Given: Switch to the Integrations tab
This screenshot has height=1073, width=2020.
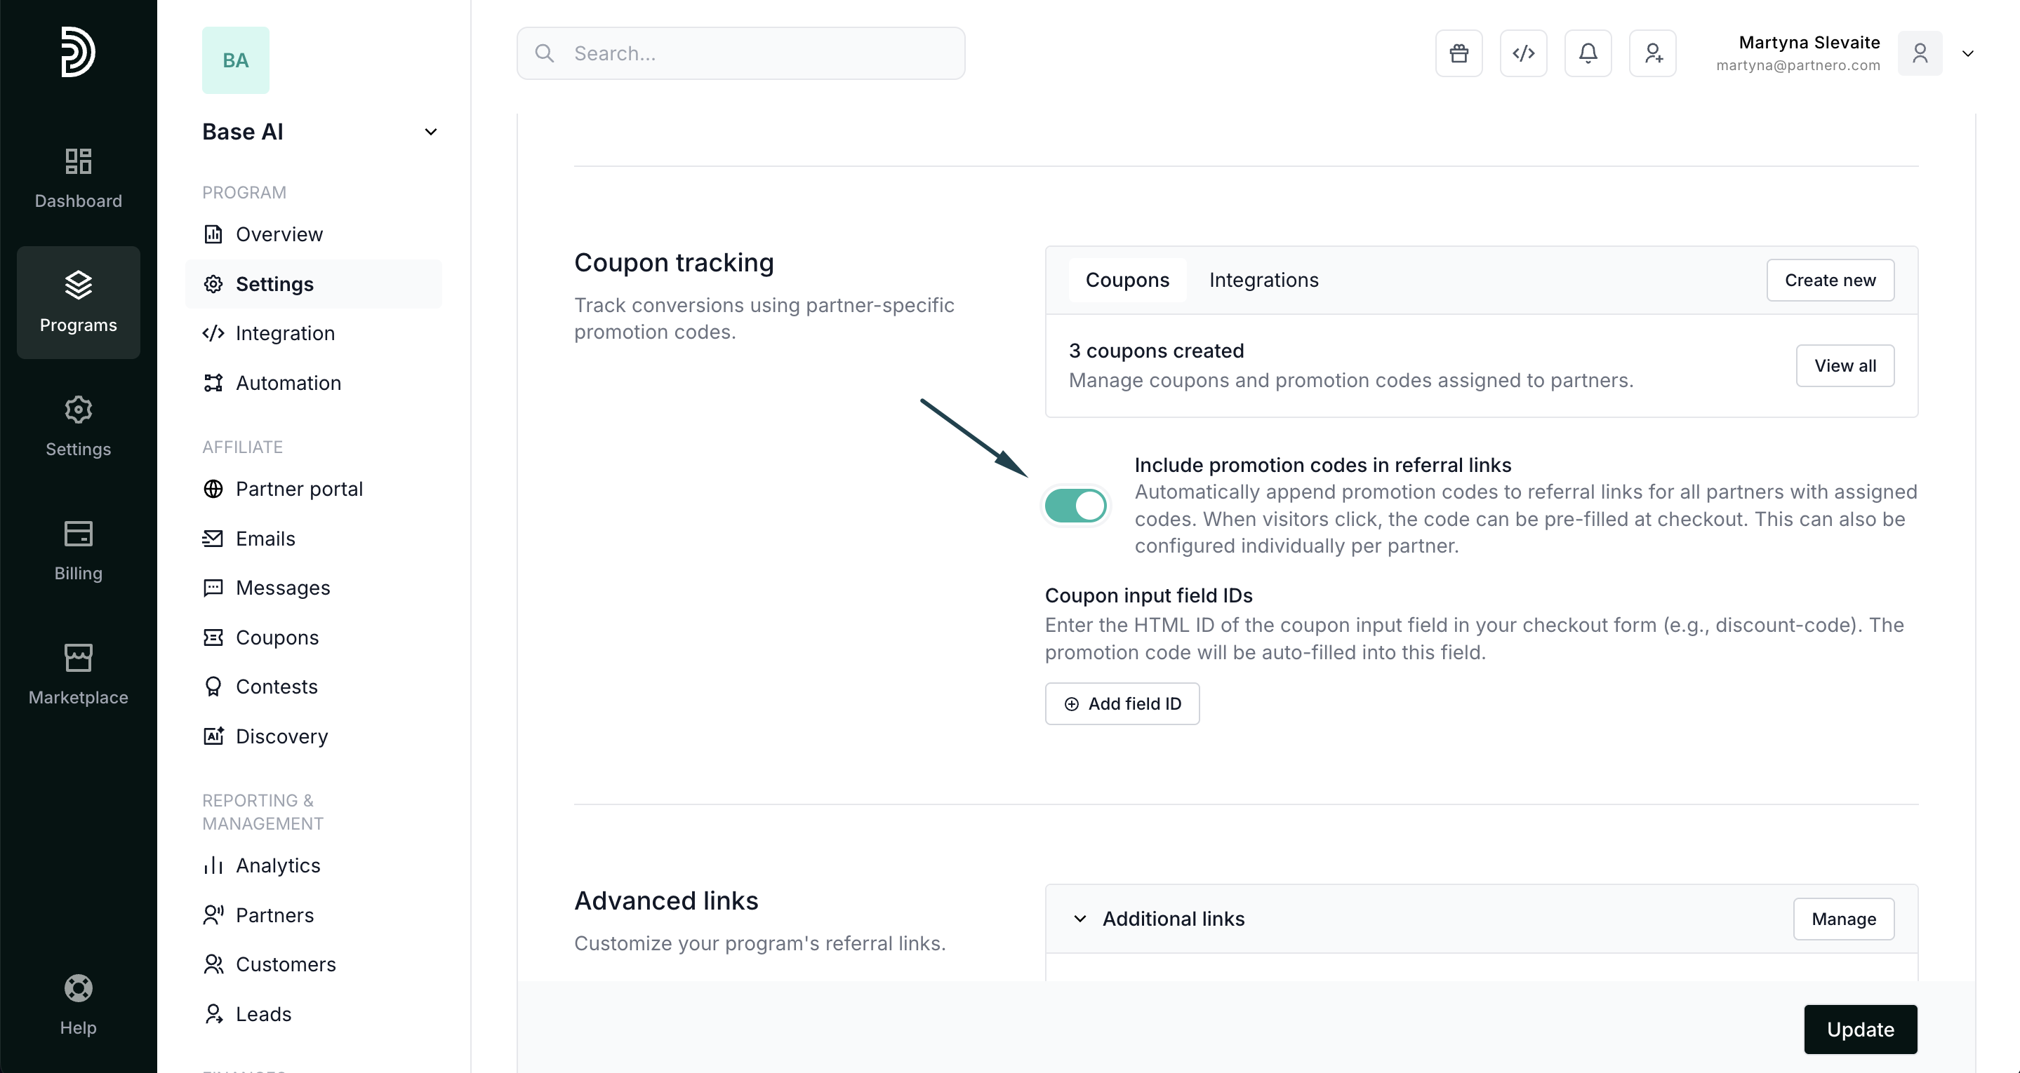Looking at the screenshot, I should pos(1263,280).
